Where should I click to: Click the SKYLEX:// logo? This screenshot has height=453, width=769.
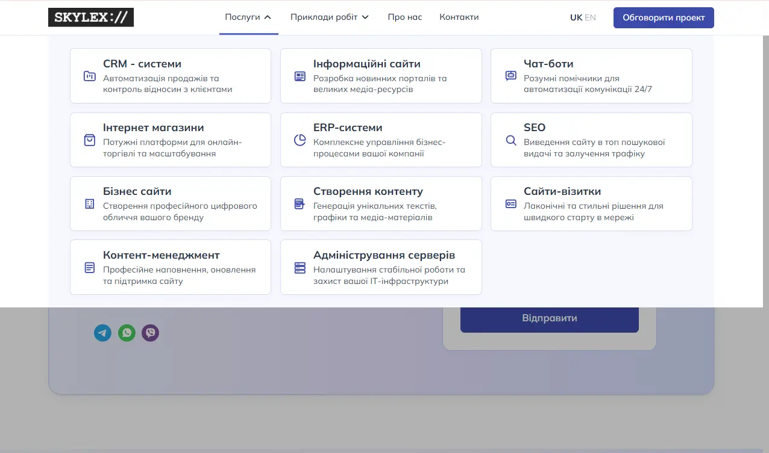tap(91, 17)
